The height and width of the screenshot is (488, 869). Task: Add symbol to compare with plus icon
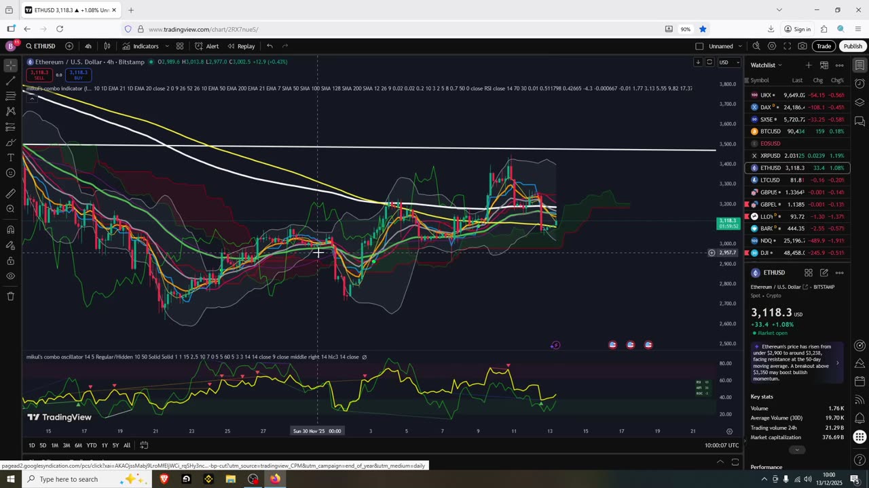tap(69, 46)
